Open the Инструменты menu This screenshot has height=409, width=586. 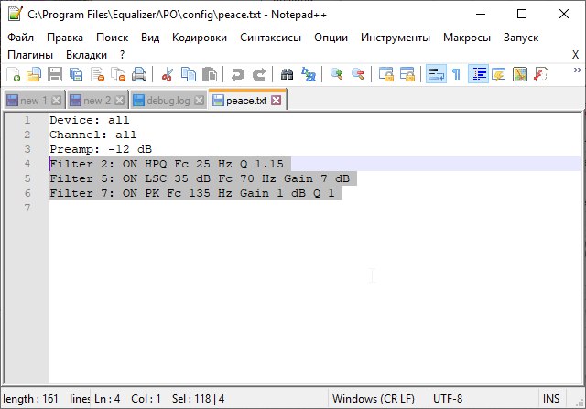click(396, 38)
